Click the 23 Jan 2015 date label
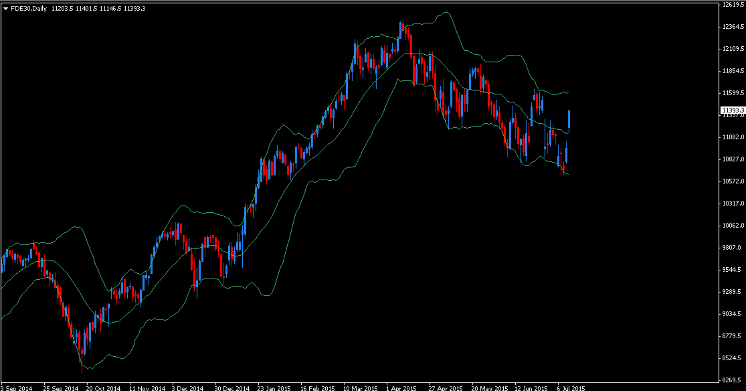The height and width of the screenshot is (391, 746). tap(274, 388)
